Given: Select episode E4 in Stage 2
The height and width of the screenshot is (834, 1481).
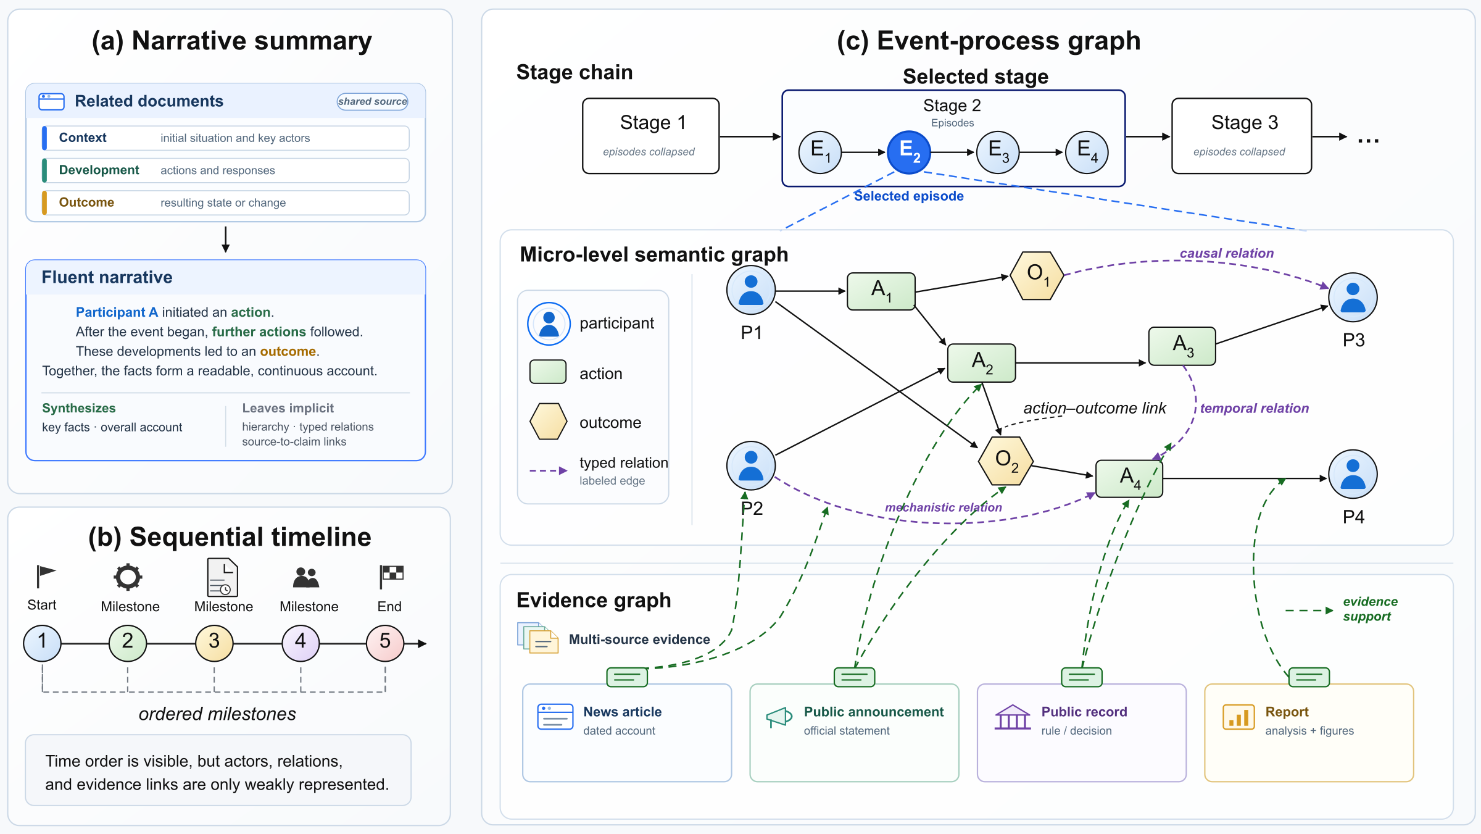Looking at the screenshot, I should (x=1087, y=152).
